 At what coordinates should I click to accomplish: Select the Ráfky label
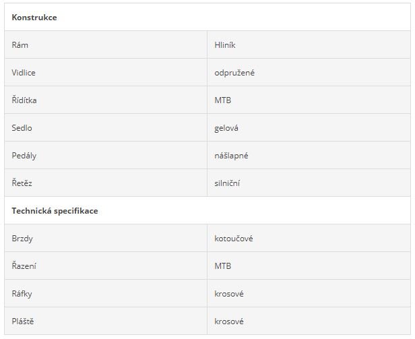(22, 294)
